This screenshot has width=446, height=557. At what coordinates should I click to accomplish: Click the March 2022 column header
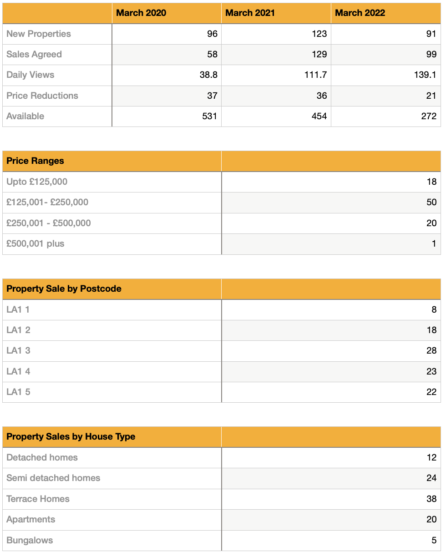coord(360,13)
